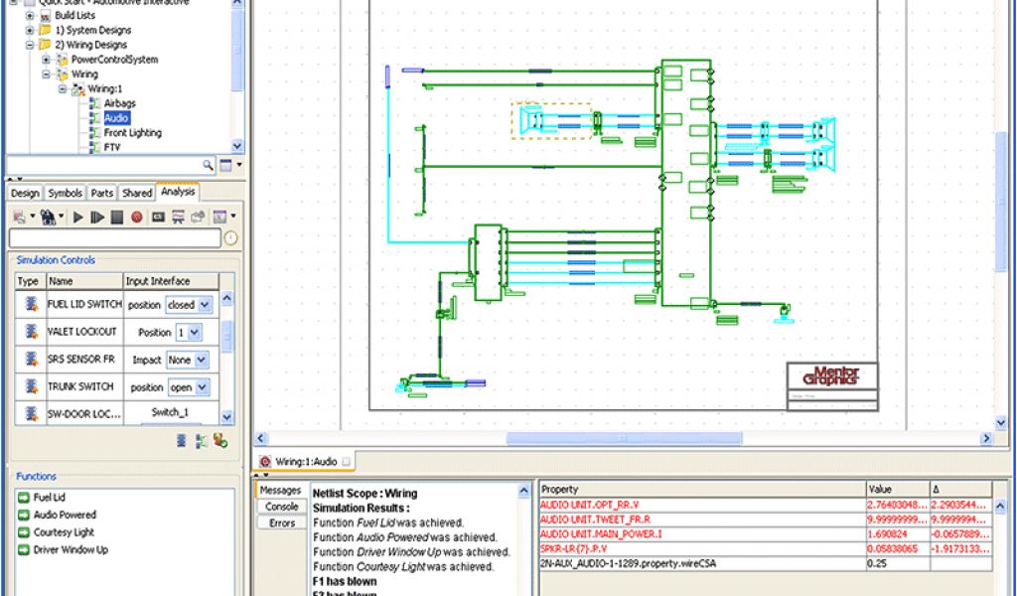Screen dimensions: 1017x596
Task: Click the red Record simulation icon
Action: (136, 217)
